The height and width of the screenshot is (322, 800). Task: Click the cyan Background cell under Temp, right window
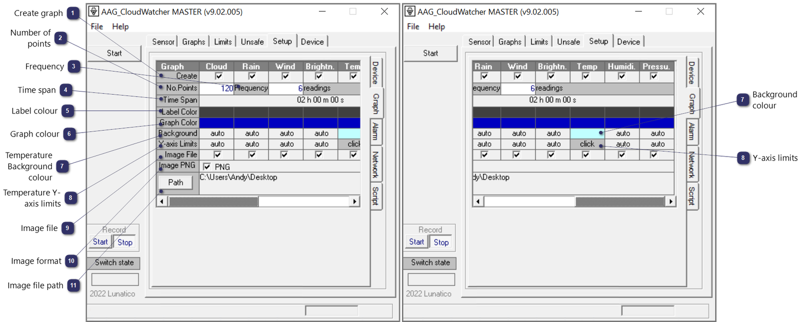[x=587, y=133]
